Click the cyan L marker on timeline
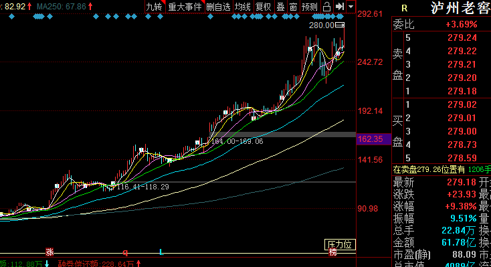This screenshot has height=267, width=491. point(161,252)
